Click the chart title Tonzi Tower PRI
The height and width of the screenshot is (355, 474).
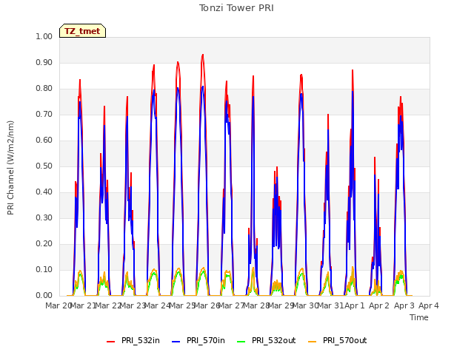[236, 8]
